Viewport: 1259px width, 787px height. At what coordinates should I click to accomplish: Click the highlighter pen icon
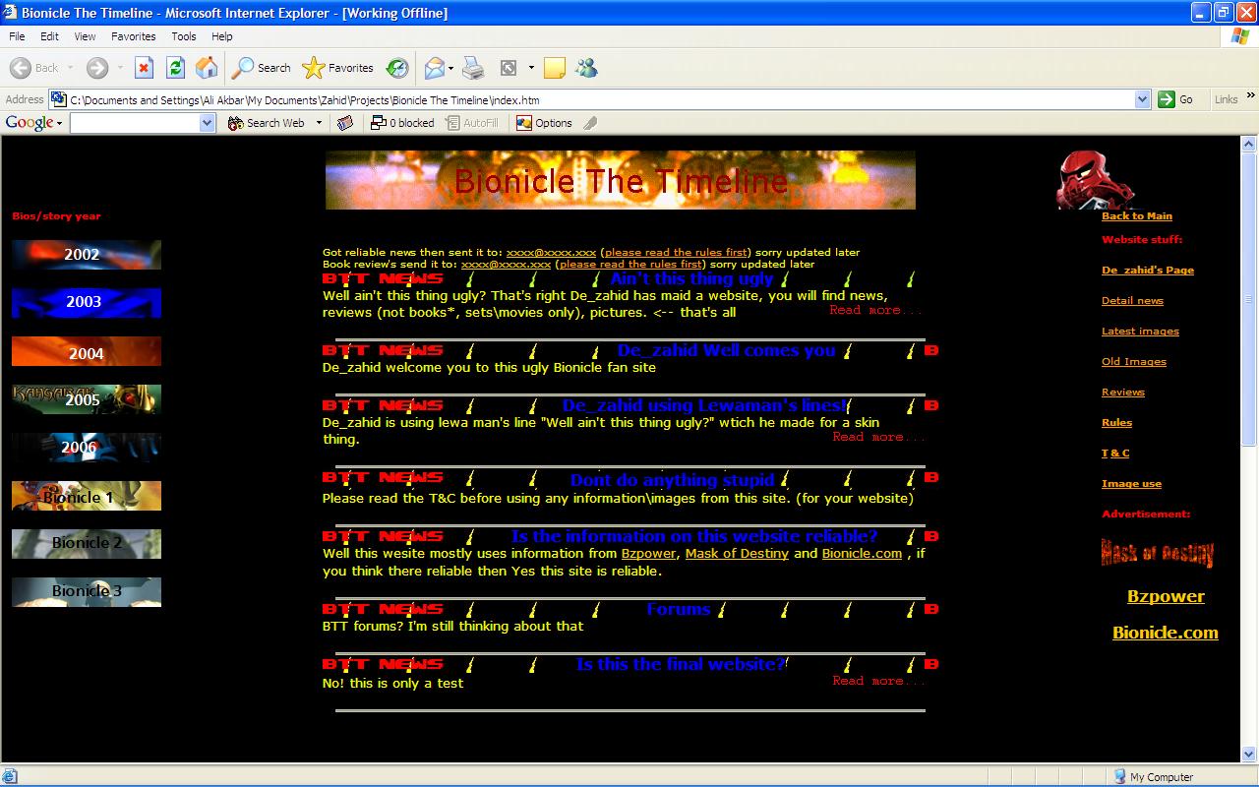pos(590,123)
